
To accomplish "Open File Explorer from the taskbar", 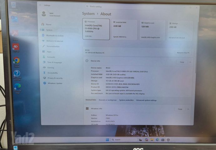I will [152, 140].
